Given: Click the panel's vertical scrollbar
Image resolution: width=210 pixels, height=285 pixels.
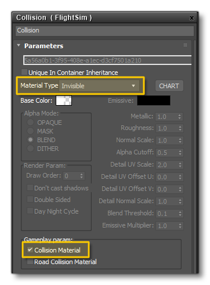Looking at the screenshot, I should tap(195, 156).
